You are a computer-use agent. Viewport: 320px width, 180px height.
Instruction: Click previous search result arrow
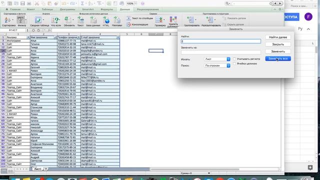click(275, 3)
